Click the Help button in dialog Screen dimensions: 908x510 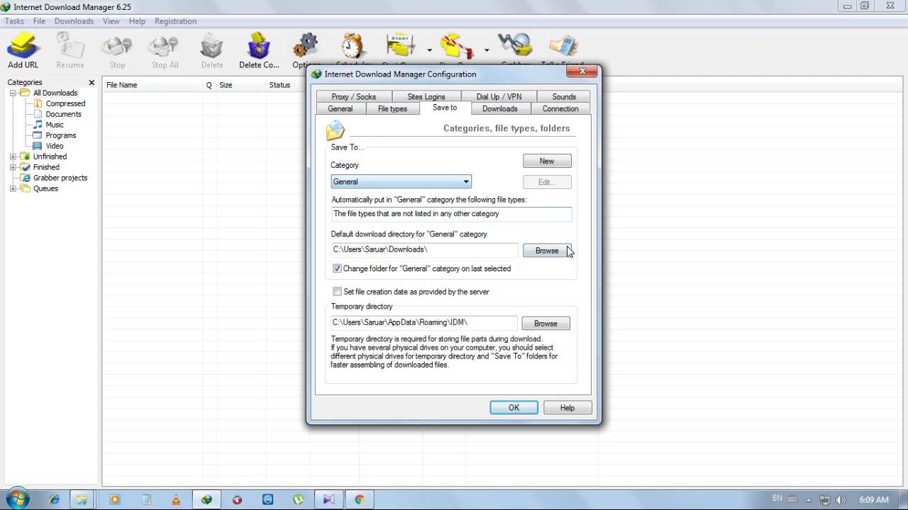pos(567,407)
